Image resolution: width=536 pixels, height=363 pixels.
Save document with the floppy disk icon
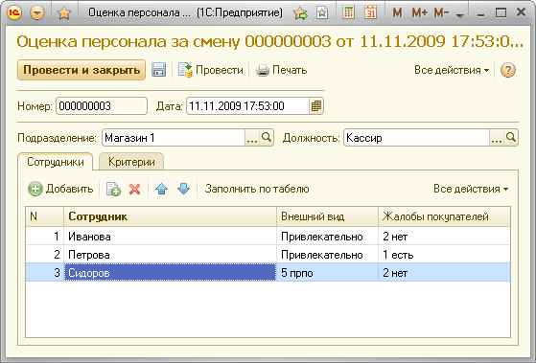click(x=158, y=70)
